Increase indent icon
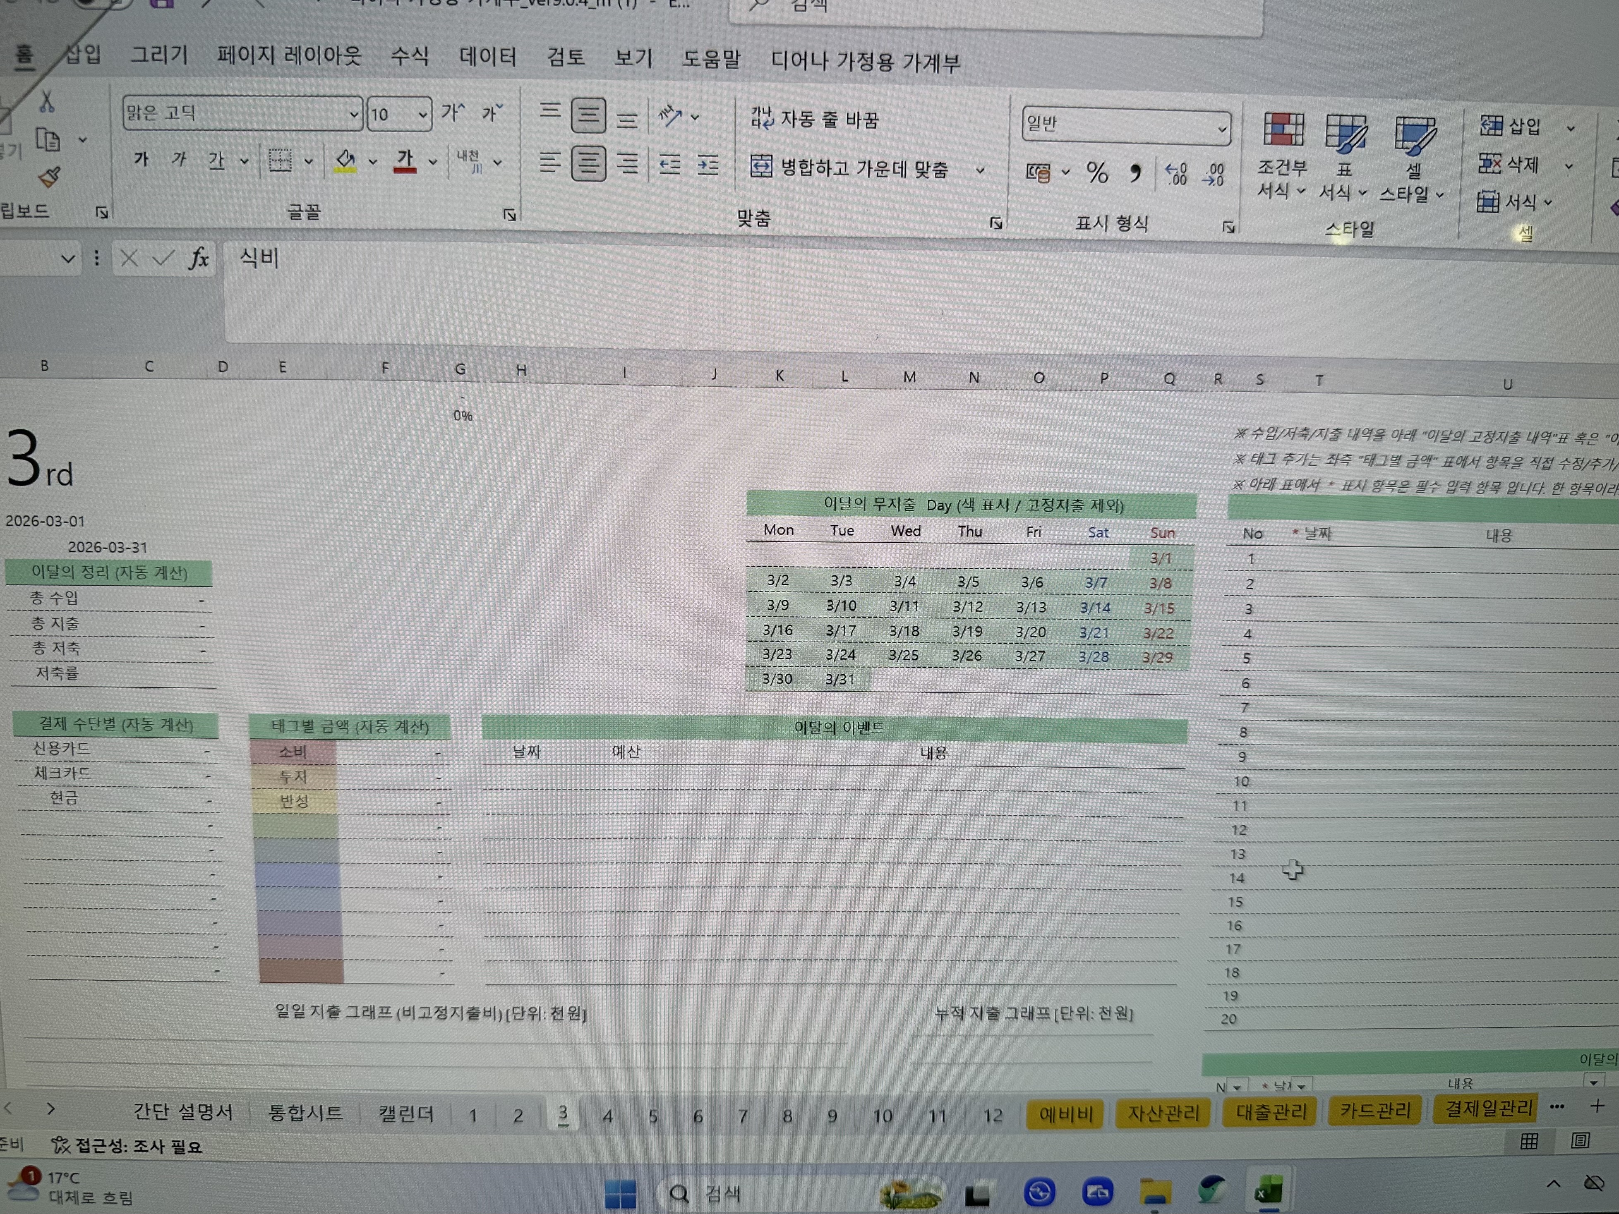Viewport: 1619px width, 1214px height. [708, 166]
